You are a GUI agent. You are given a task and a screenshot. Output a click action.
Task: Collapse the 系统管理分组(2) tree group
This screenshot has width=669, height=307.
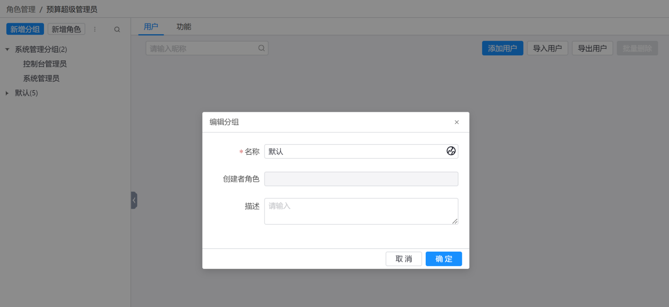[x=7, y=49]
